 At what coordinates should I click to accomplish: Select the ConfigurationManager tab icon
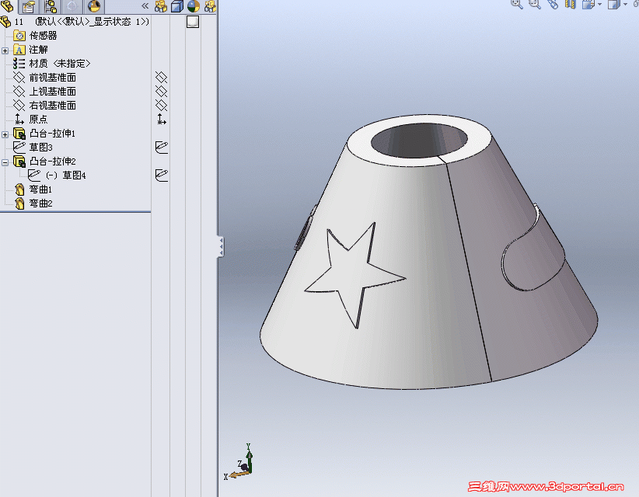click(50, 7)
